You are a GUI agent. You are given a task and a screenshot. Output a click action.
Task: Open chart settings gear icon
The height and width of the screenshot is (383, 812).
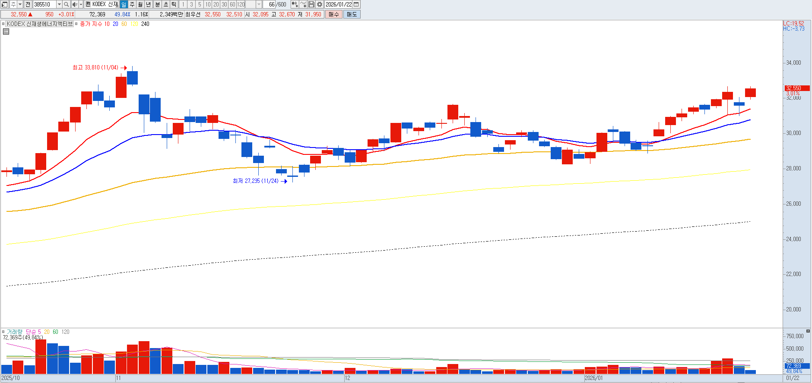pos(320,4)
